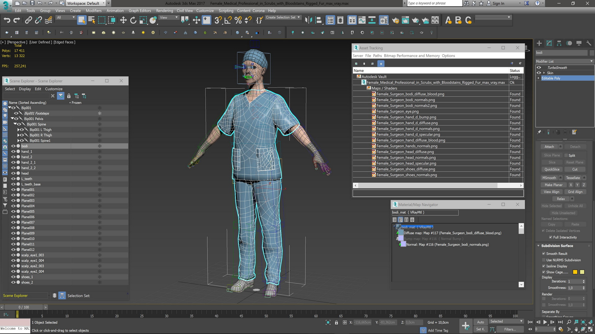Open the Modifier List dropdown
Screen dimensions: 595x334
coord(564,61)
